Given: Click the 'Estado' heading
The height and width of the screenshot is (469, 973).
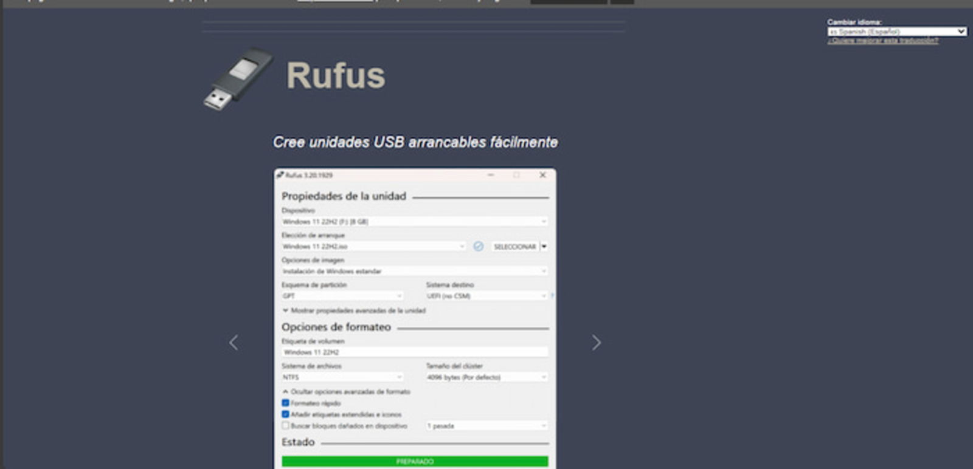Looking at the screenshot, I should (298, 442).
